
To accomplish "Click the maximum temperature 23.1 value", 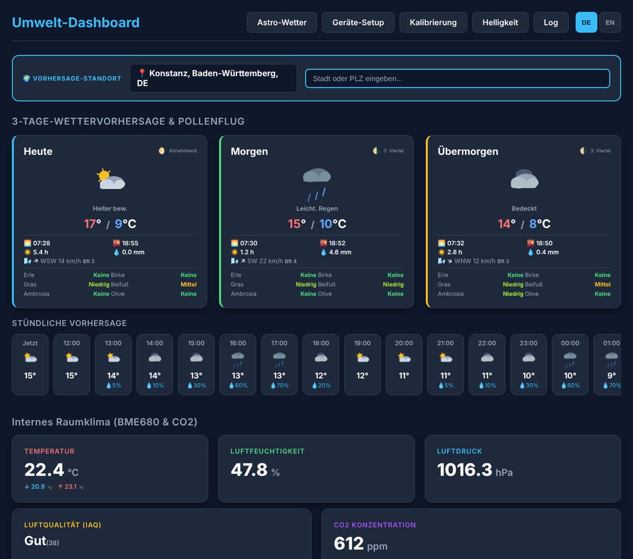I will pos(70,486).
